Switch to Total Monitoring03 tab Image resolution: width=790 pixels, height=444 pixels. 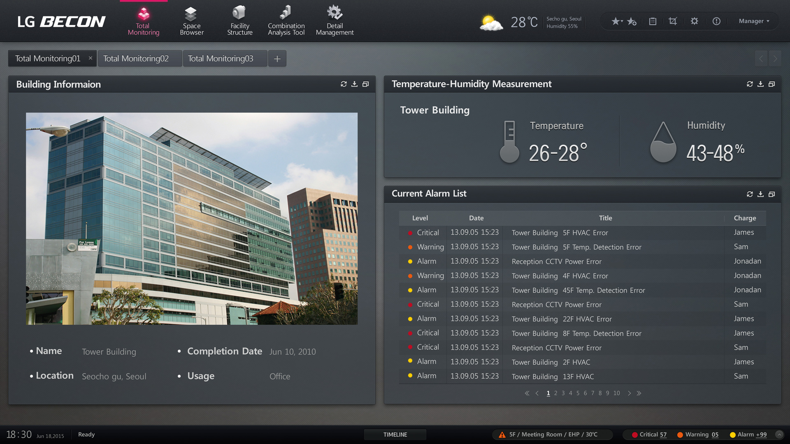tap(221, 59)
